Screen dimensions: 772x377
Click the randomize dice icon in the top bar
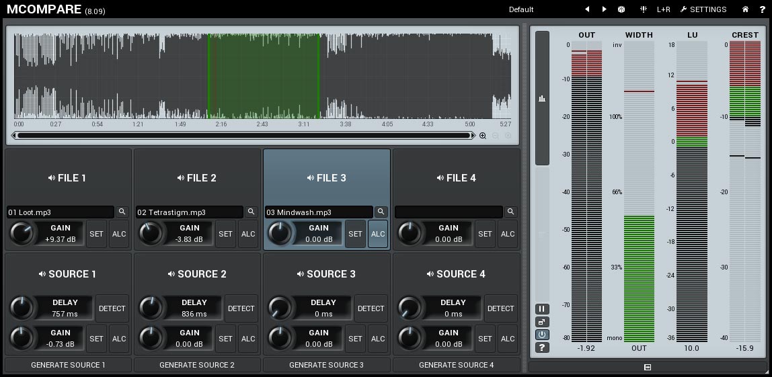(621, 9)
